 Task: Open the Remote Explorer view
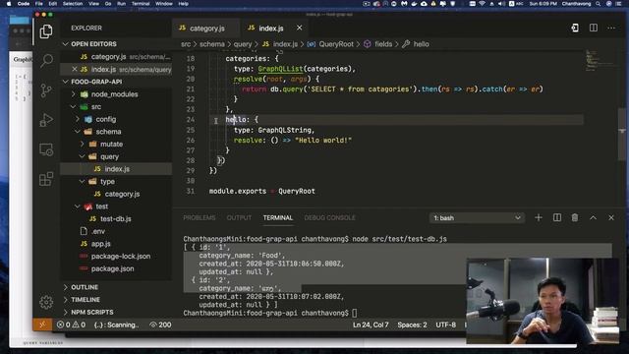(46, 149)
